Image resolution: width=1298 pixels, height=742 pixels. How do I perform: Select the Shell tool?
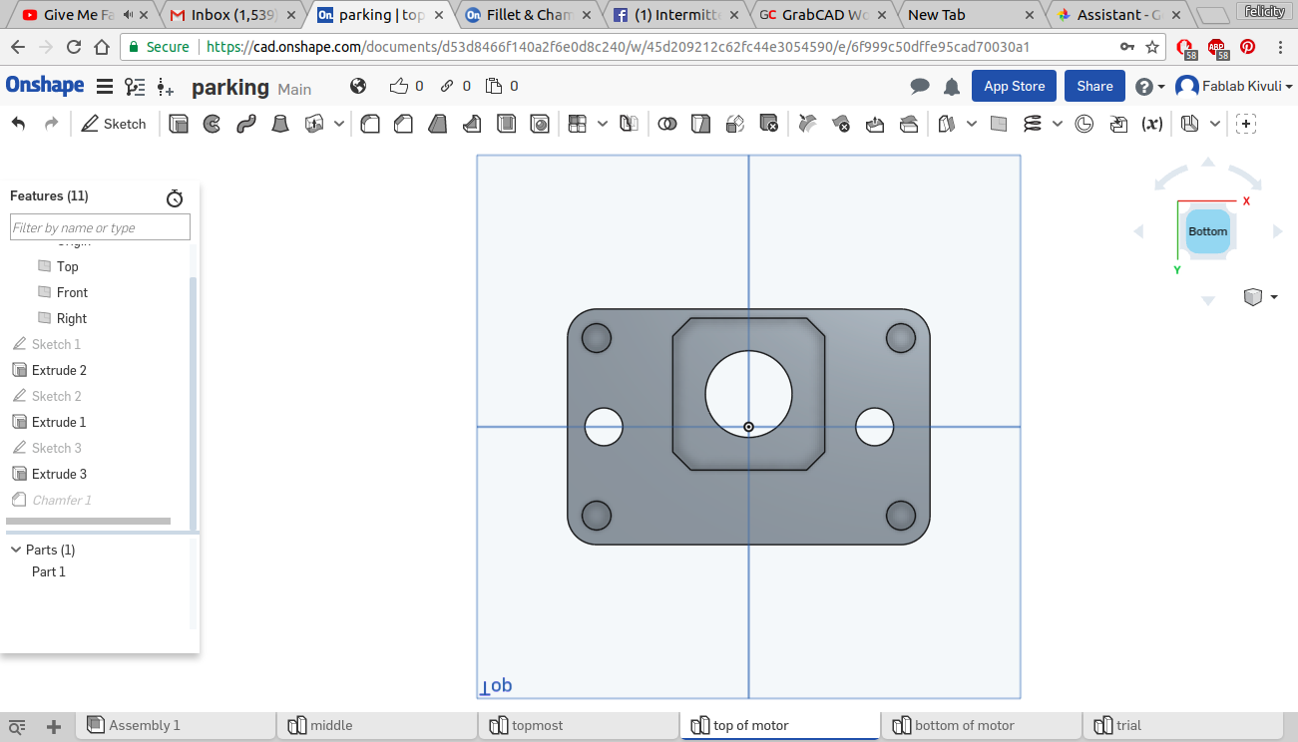coord(507,124)
